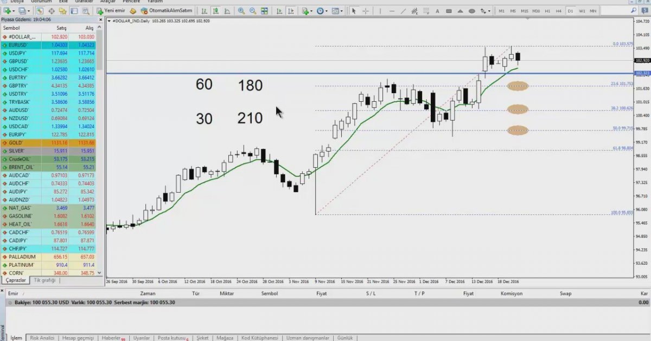Select the crosshair tool
The height and width of the screenshot is (341, 651).
click(x=366, y=11)
